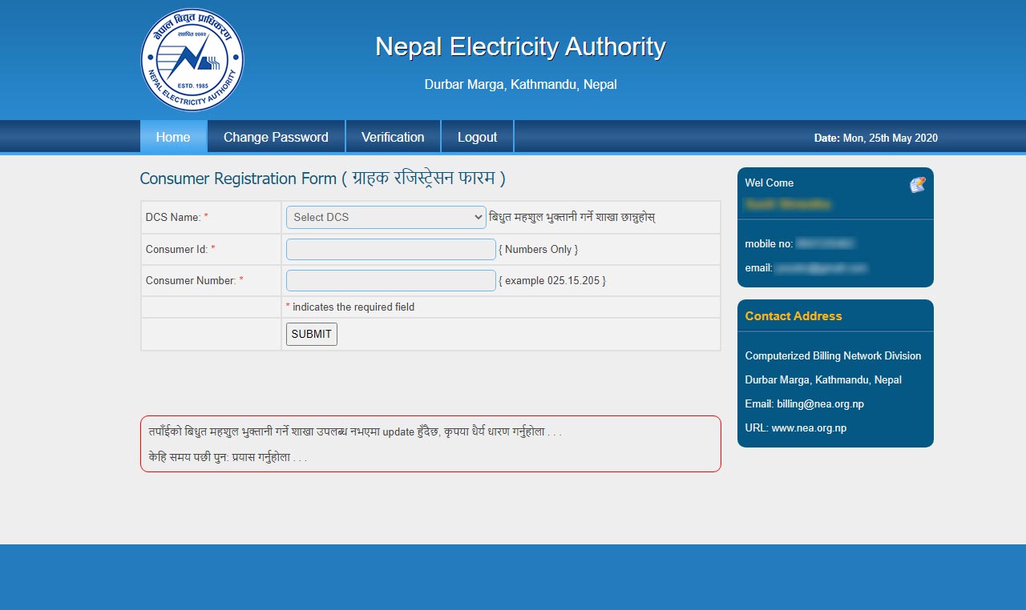Image resolution: width=1026 pixels, height=610 pixels.
Task: Click the www.nea.org.np URL text
Action: click(x=809, y=427)
